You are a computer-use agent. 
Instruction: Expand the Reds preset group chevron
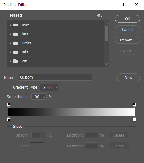click(x=10, y=61)
